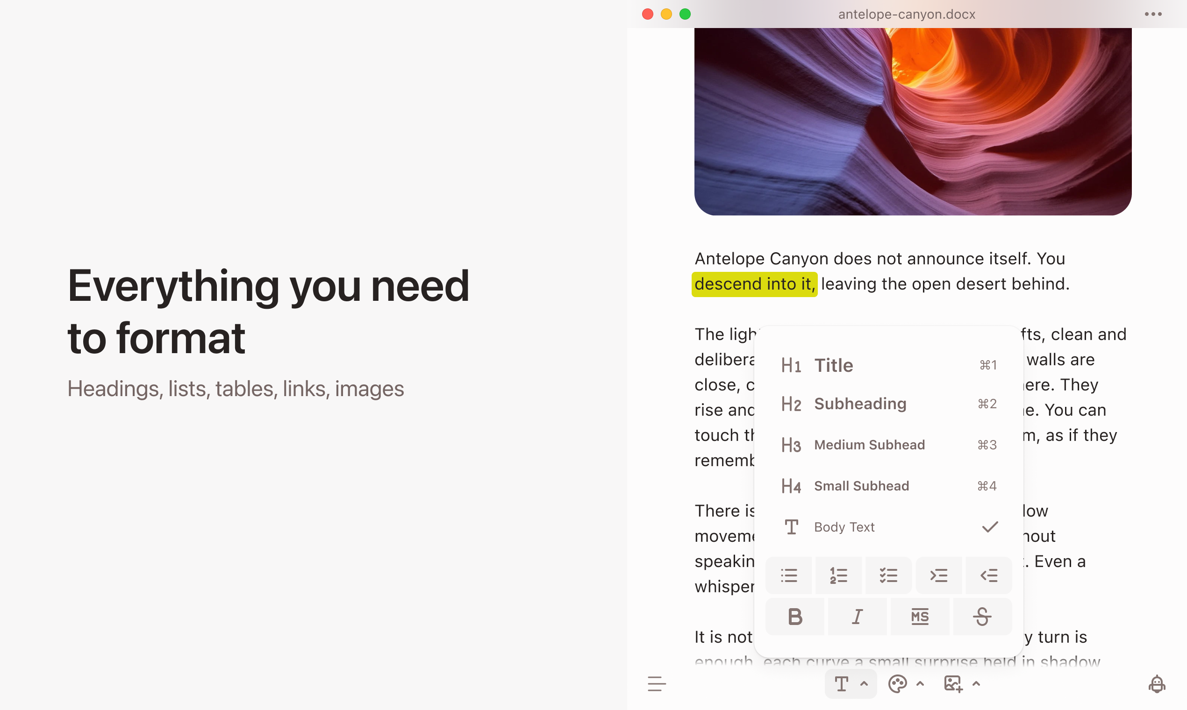The width and height of the screenshot is (1187, 710).
Task: Open the three-dots more options menu
Action: 1153,14
